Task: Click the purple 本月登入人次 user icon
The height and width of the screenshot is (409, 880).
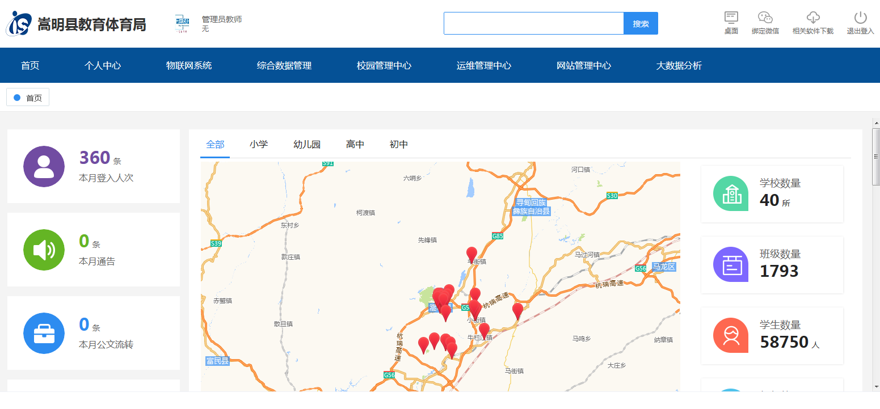Action: [x=44, y=166]
